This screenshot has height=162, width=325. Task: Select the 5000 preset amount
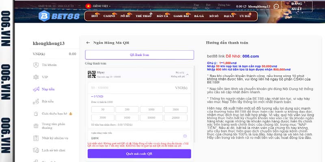click(x=127, y=118)
